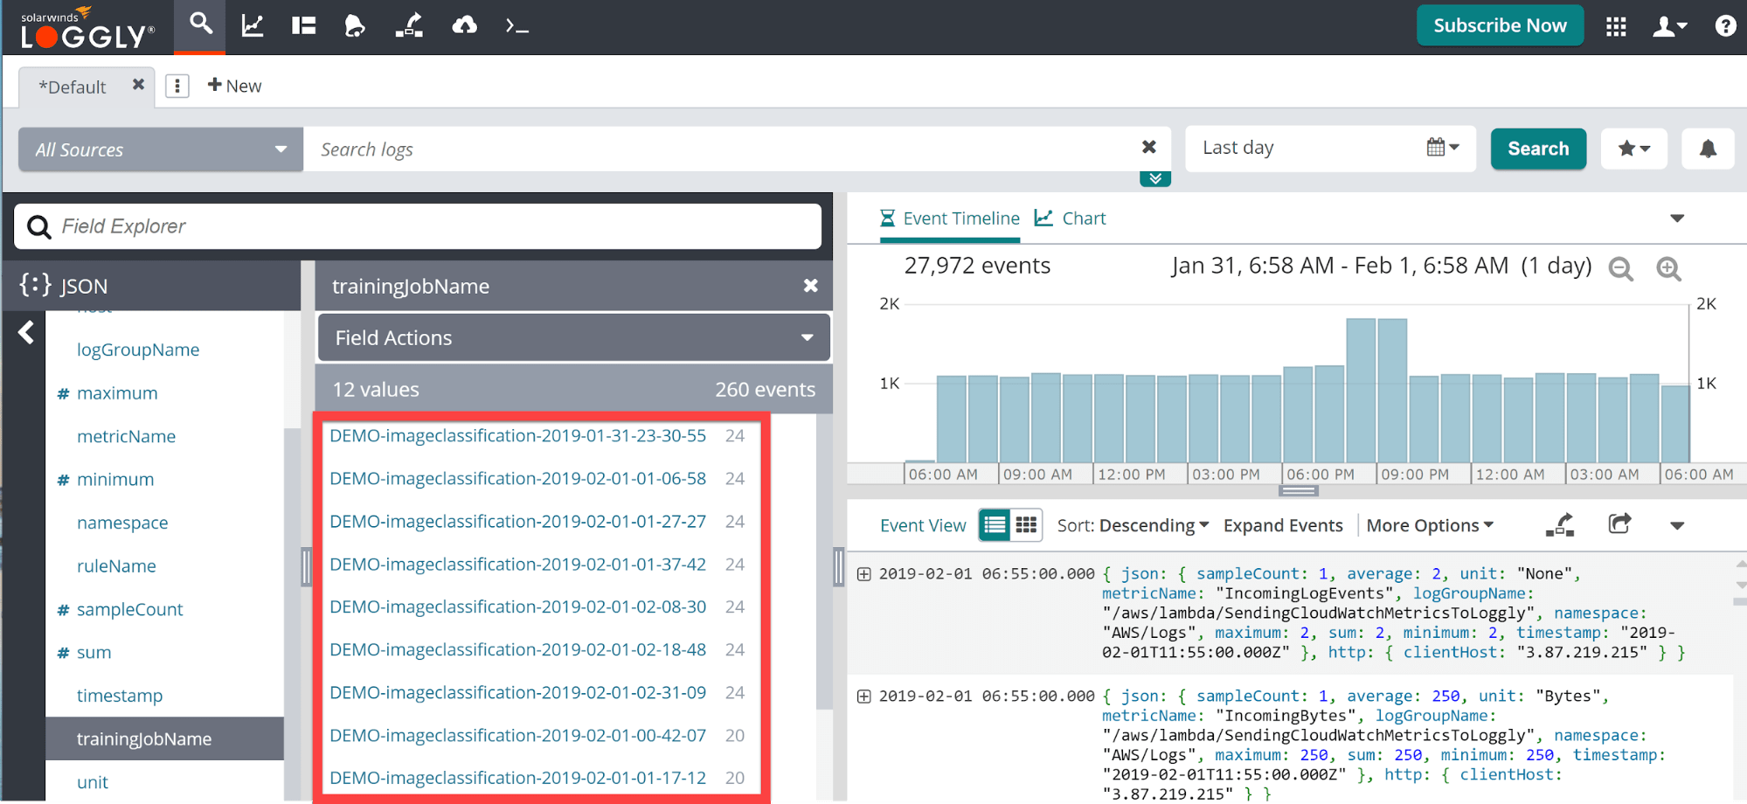The width and height of the screenshot is (1747, 804).
Task: Click the Search logs input field
Action: pos(717,149)
